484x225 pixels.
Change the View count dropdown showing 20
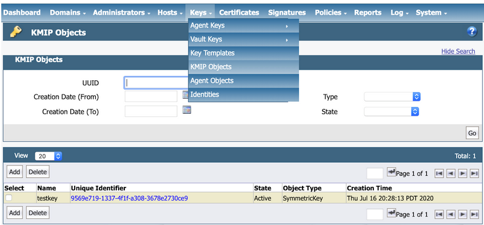click(x=48, y=156)
